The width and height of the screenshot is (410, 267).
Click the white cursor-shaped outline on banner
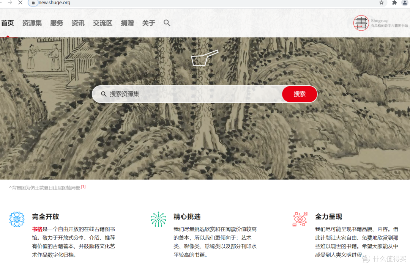click(x=205, y=58)
